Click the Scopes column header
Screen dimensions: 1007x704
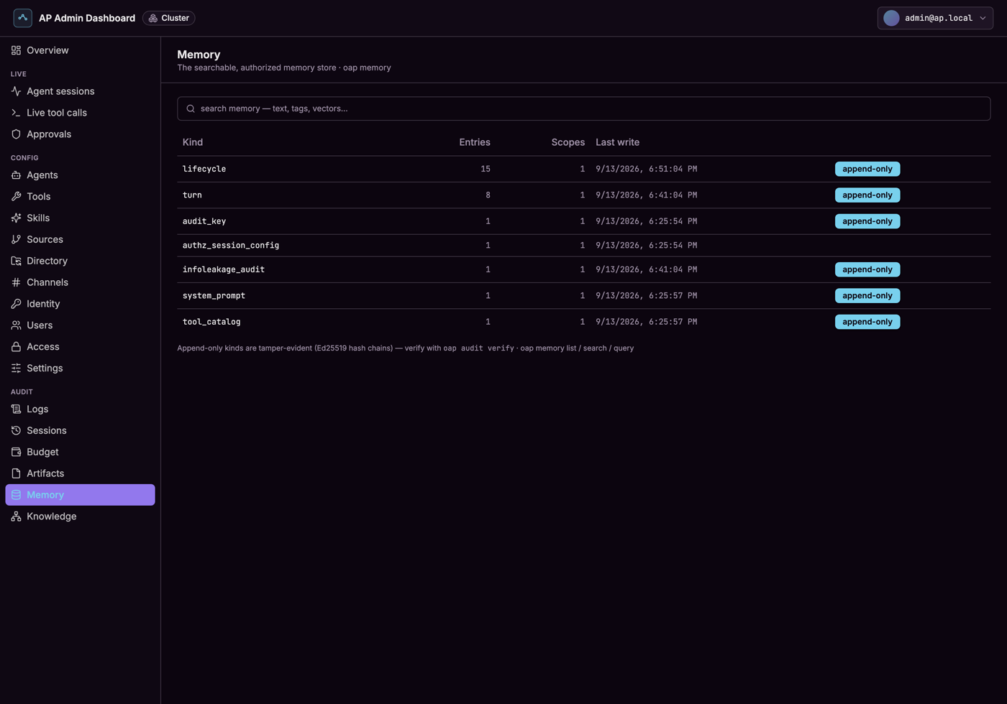[568, 142]
